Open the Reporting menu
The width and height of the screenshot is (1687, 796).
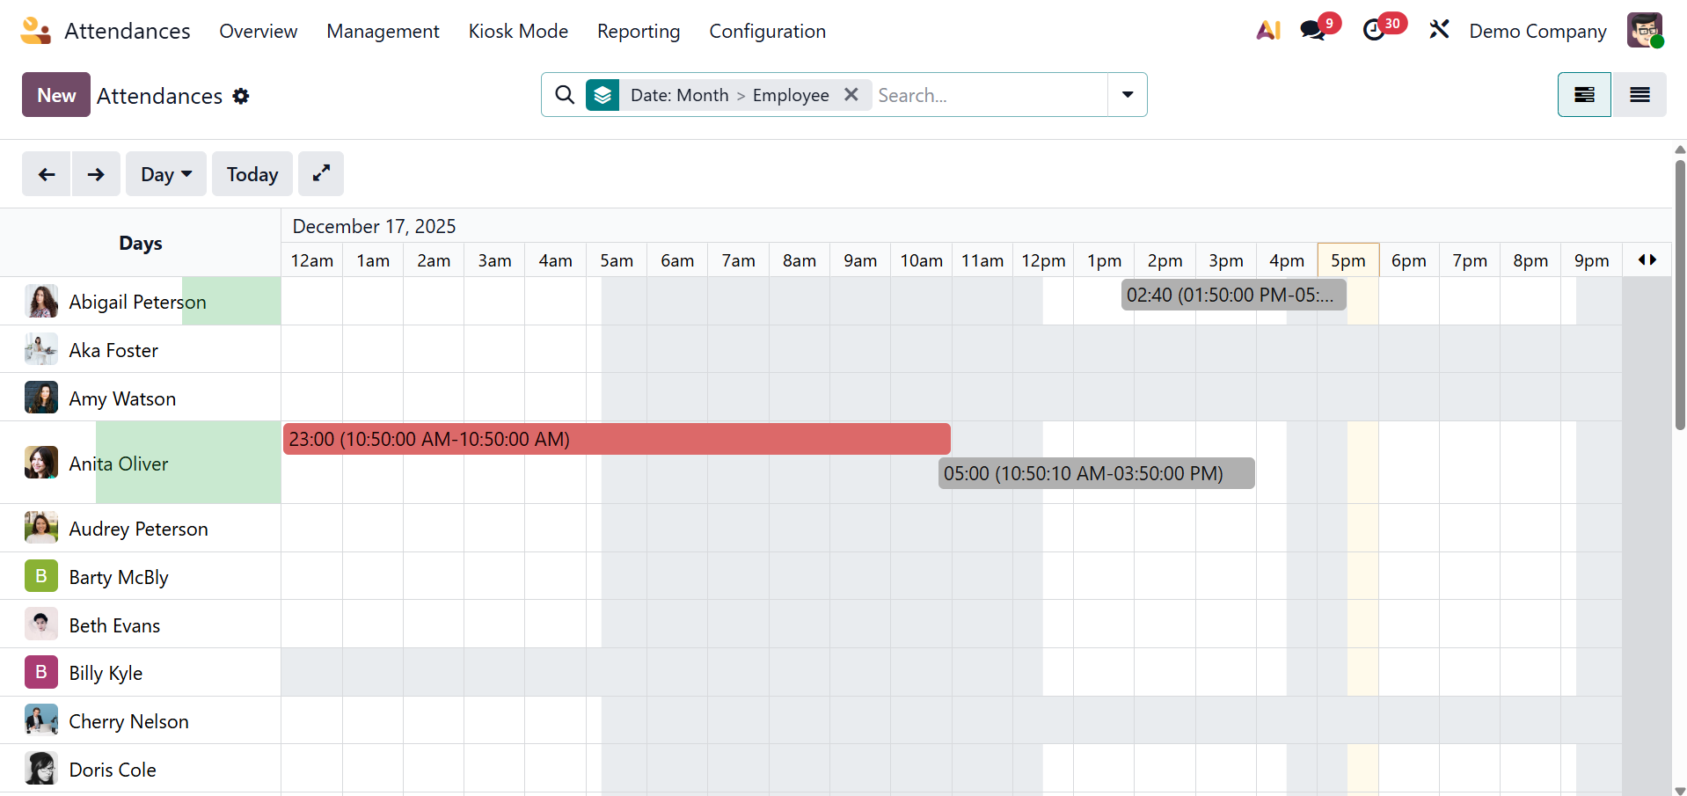click(x=639, y=31)
